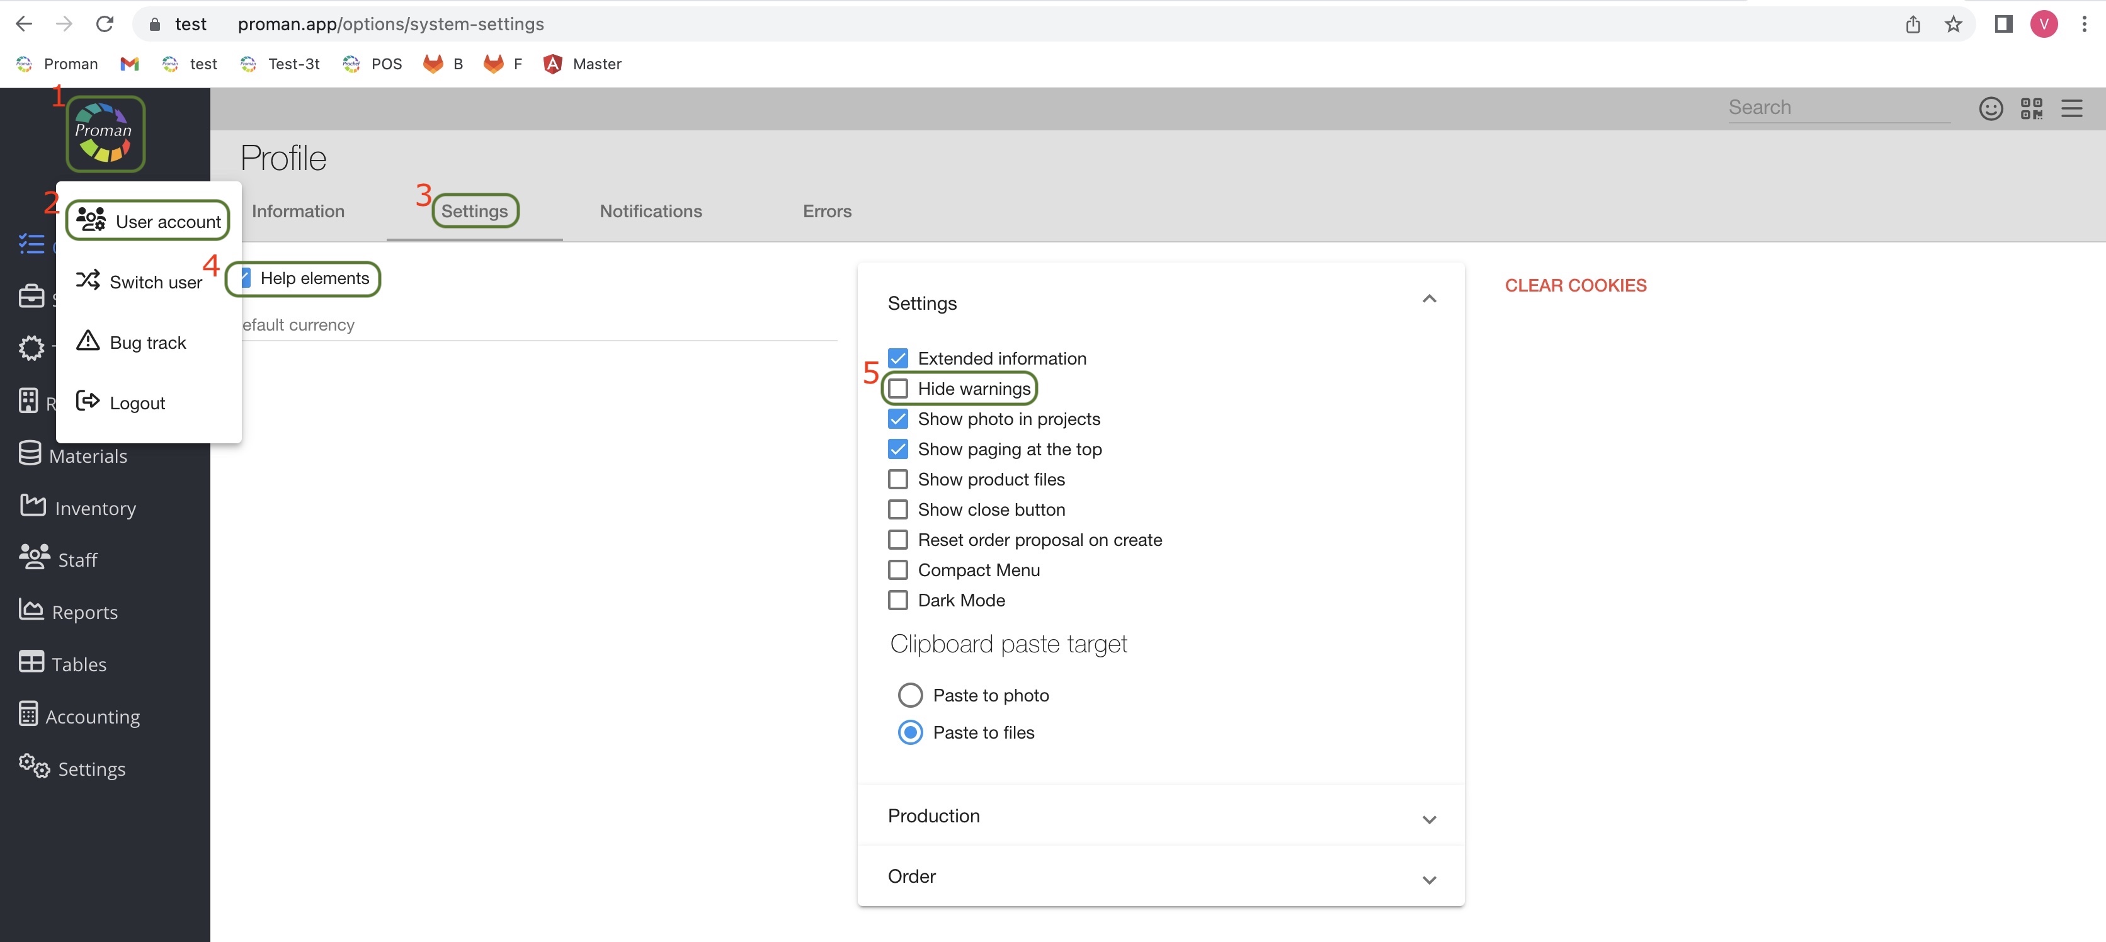
Task: Click the smiley face icon
Action: 1990,108
